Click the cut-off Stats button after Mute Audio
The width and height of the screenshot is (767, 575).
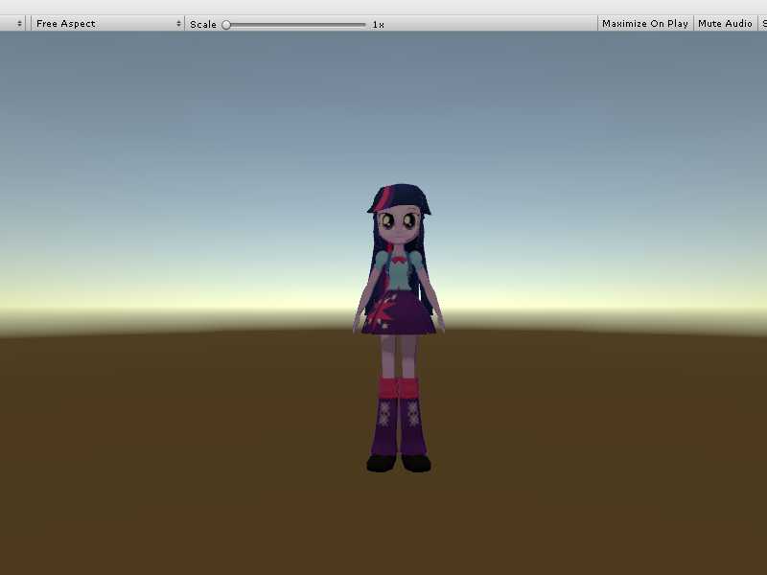(762, 23)
